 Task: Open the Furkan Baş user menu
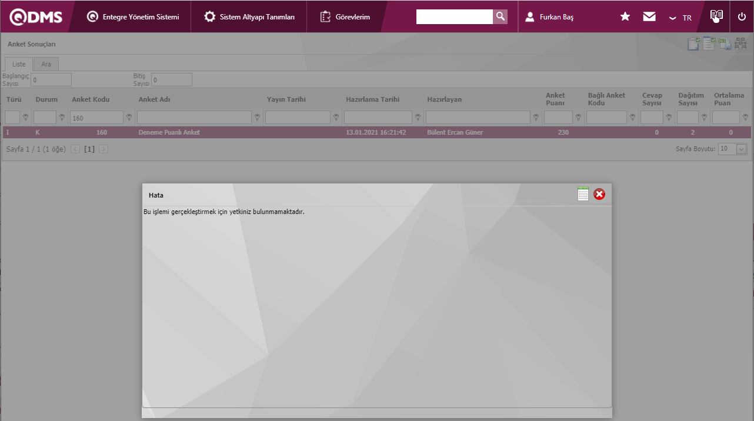549,17
